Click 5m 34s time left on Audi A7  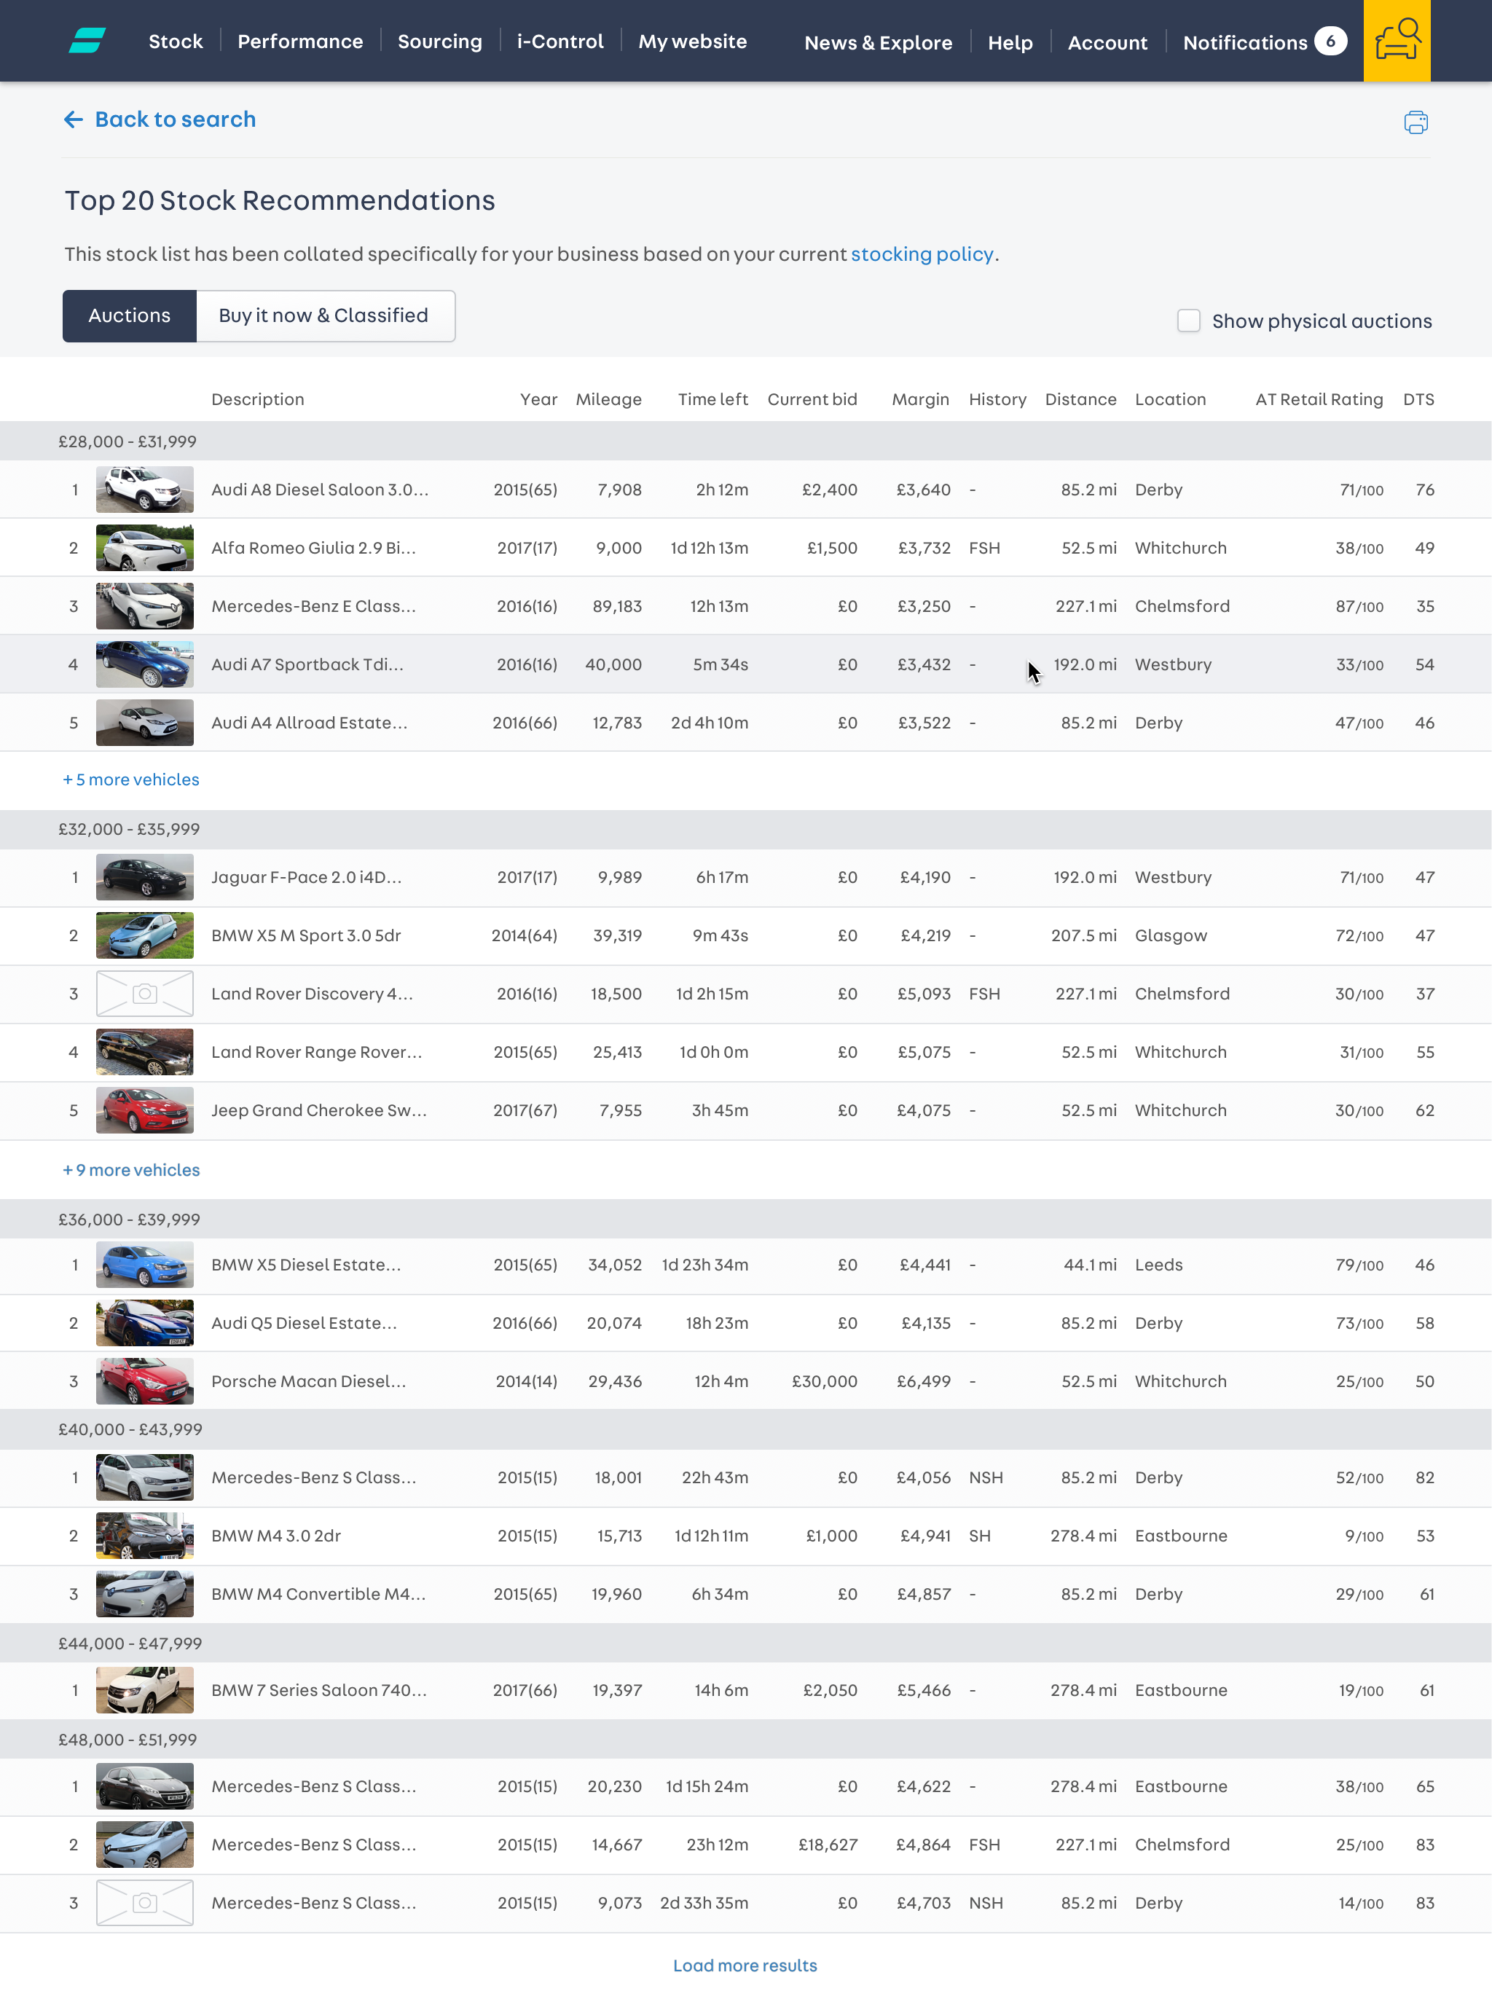point(720,664)
